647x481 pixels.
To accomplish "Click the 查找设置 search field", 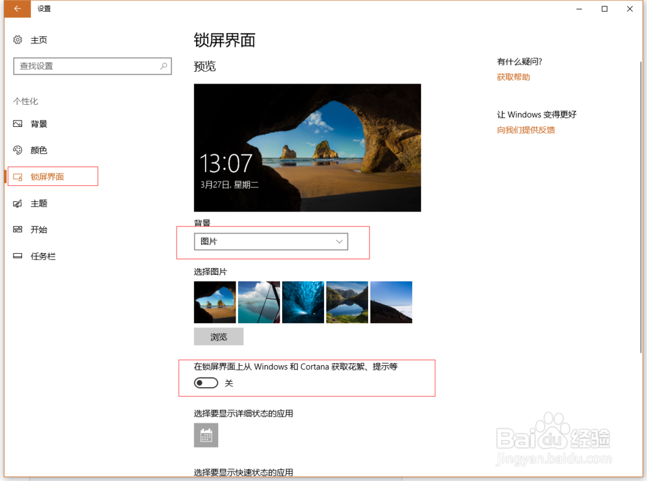I will point(93,66).
